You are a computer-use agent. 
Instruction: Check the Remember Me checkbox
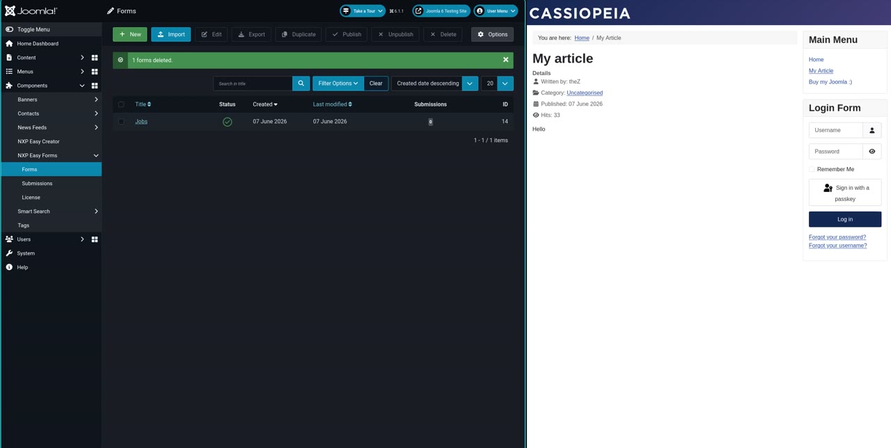click(812, 169)
